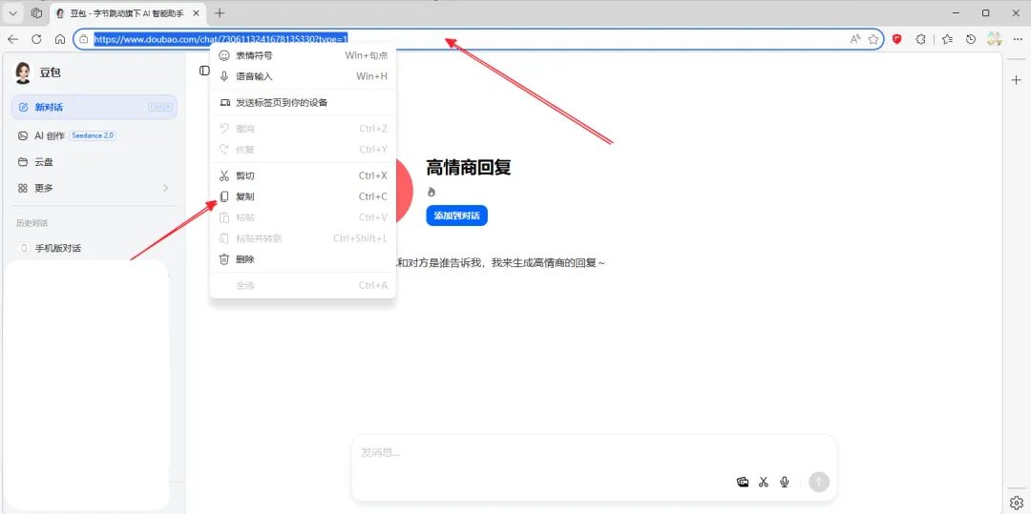Toggle the Doubao sidebar collapse icon
This screenshot has width=1031, height=514.
point(204,71)
